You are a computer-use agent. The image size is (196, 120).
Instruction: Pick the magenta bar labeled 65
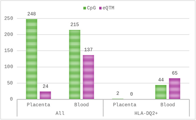click(x=175, y=89)
